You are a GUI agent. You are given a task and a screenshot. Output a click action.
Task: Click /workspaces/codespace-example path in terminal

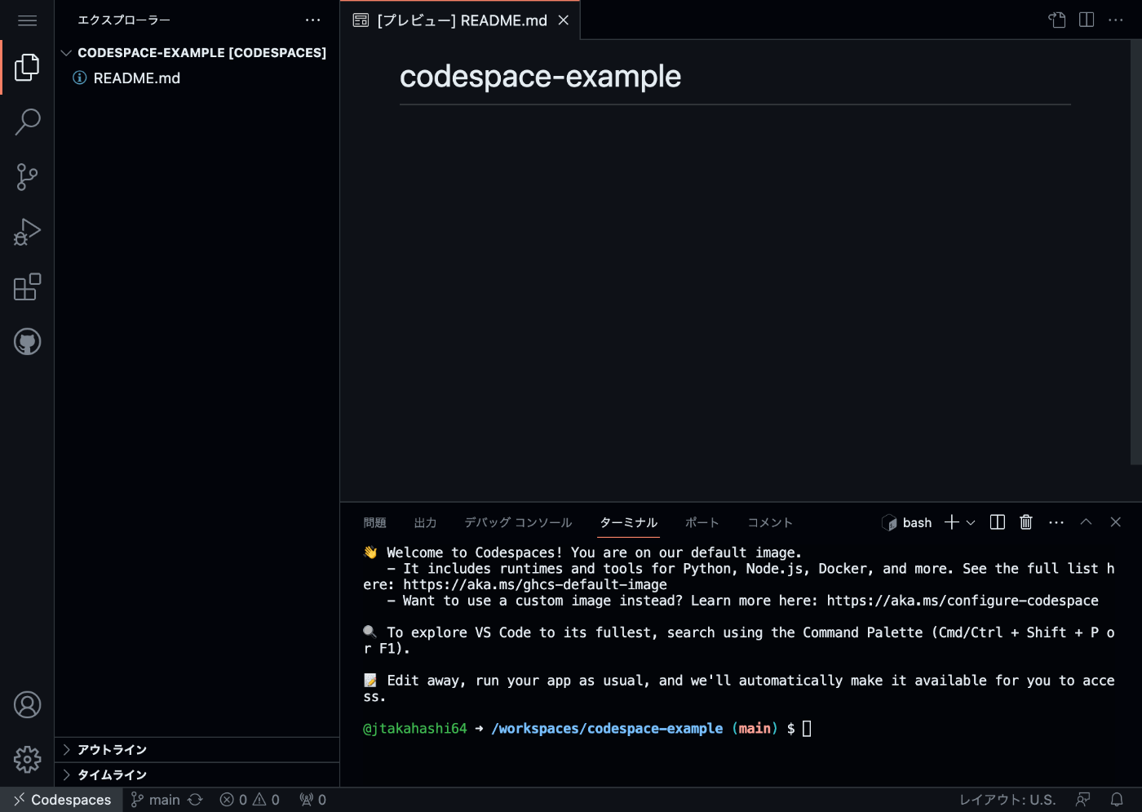(x=607, y=729)
